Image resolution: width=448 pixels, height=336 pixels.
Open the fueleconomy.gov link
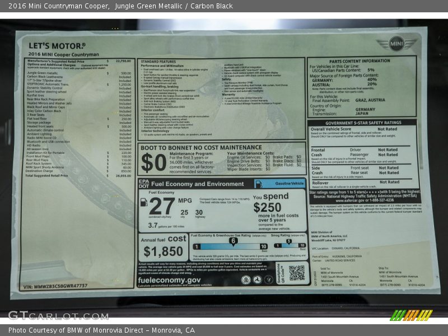[169, 280]
